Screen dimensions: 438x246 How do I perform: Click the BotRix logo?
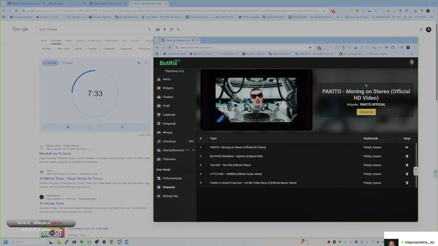[170, 63]
